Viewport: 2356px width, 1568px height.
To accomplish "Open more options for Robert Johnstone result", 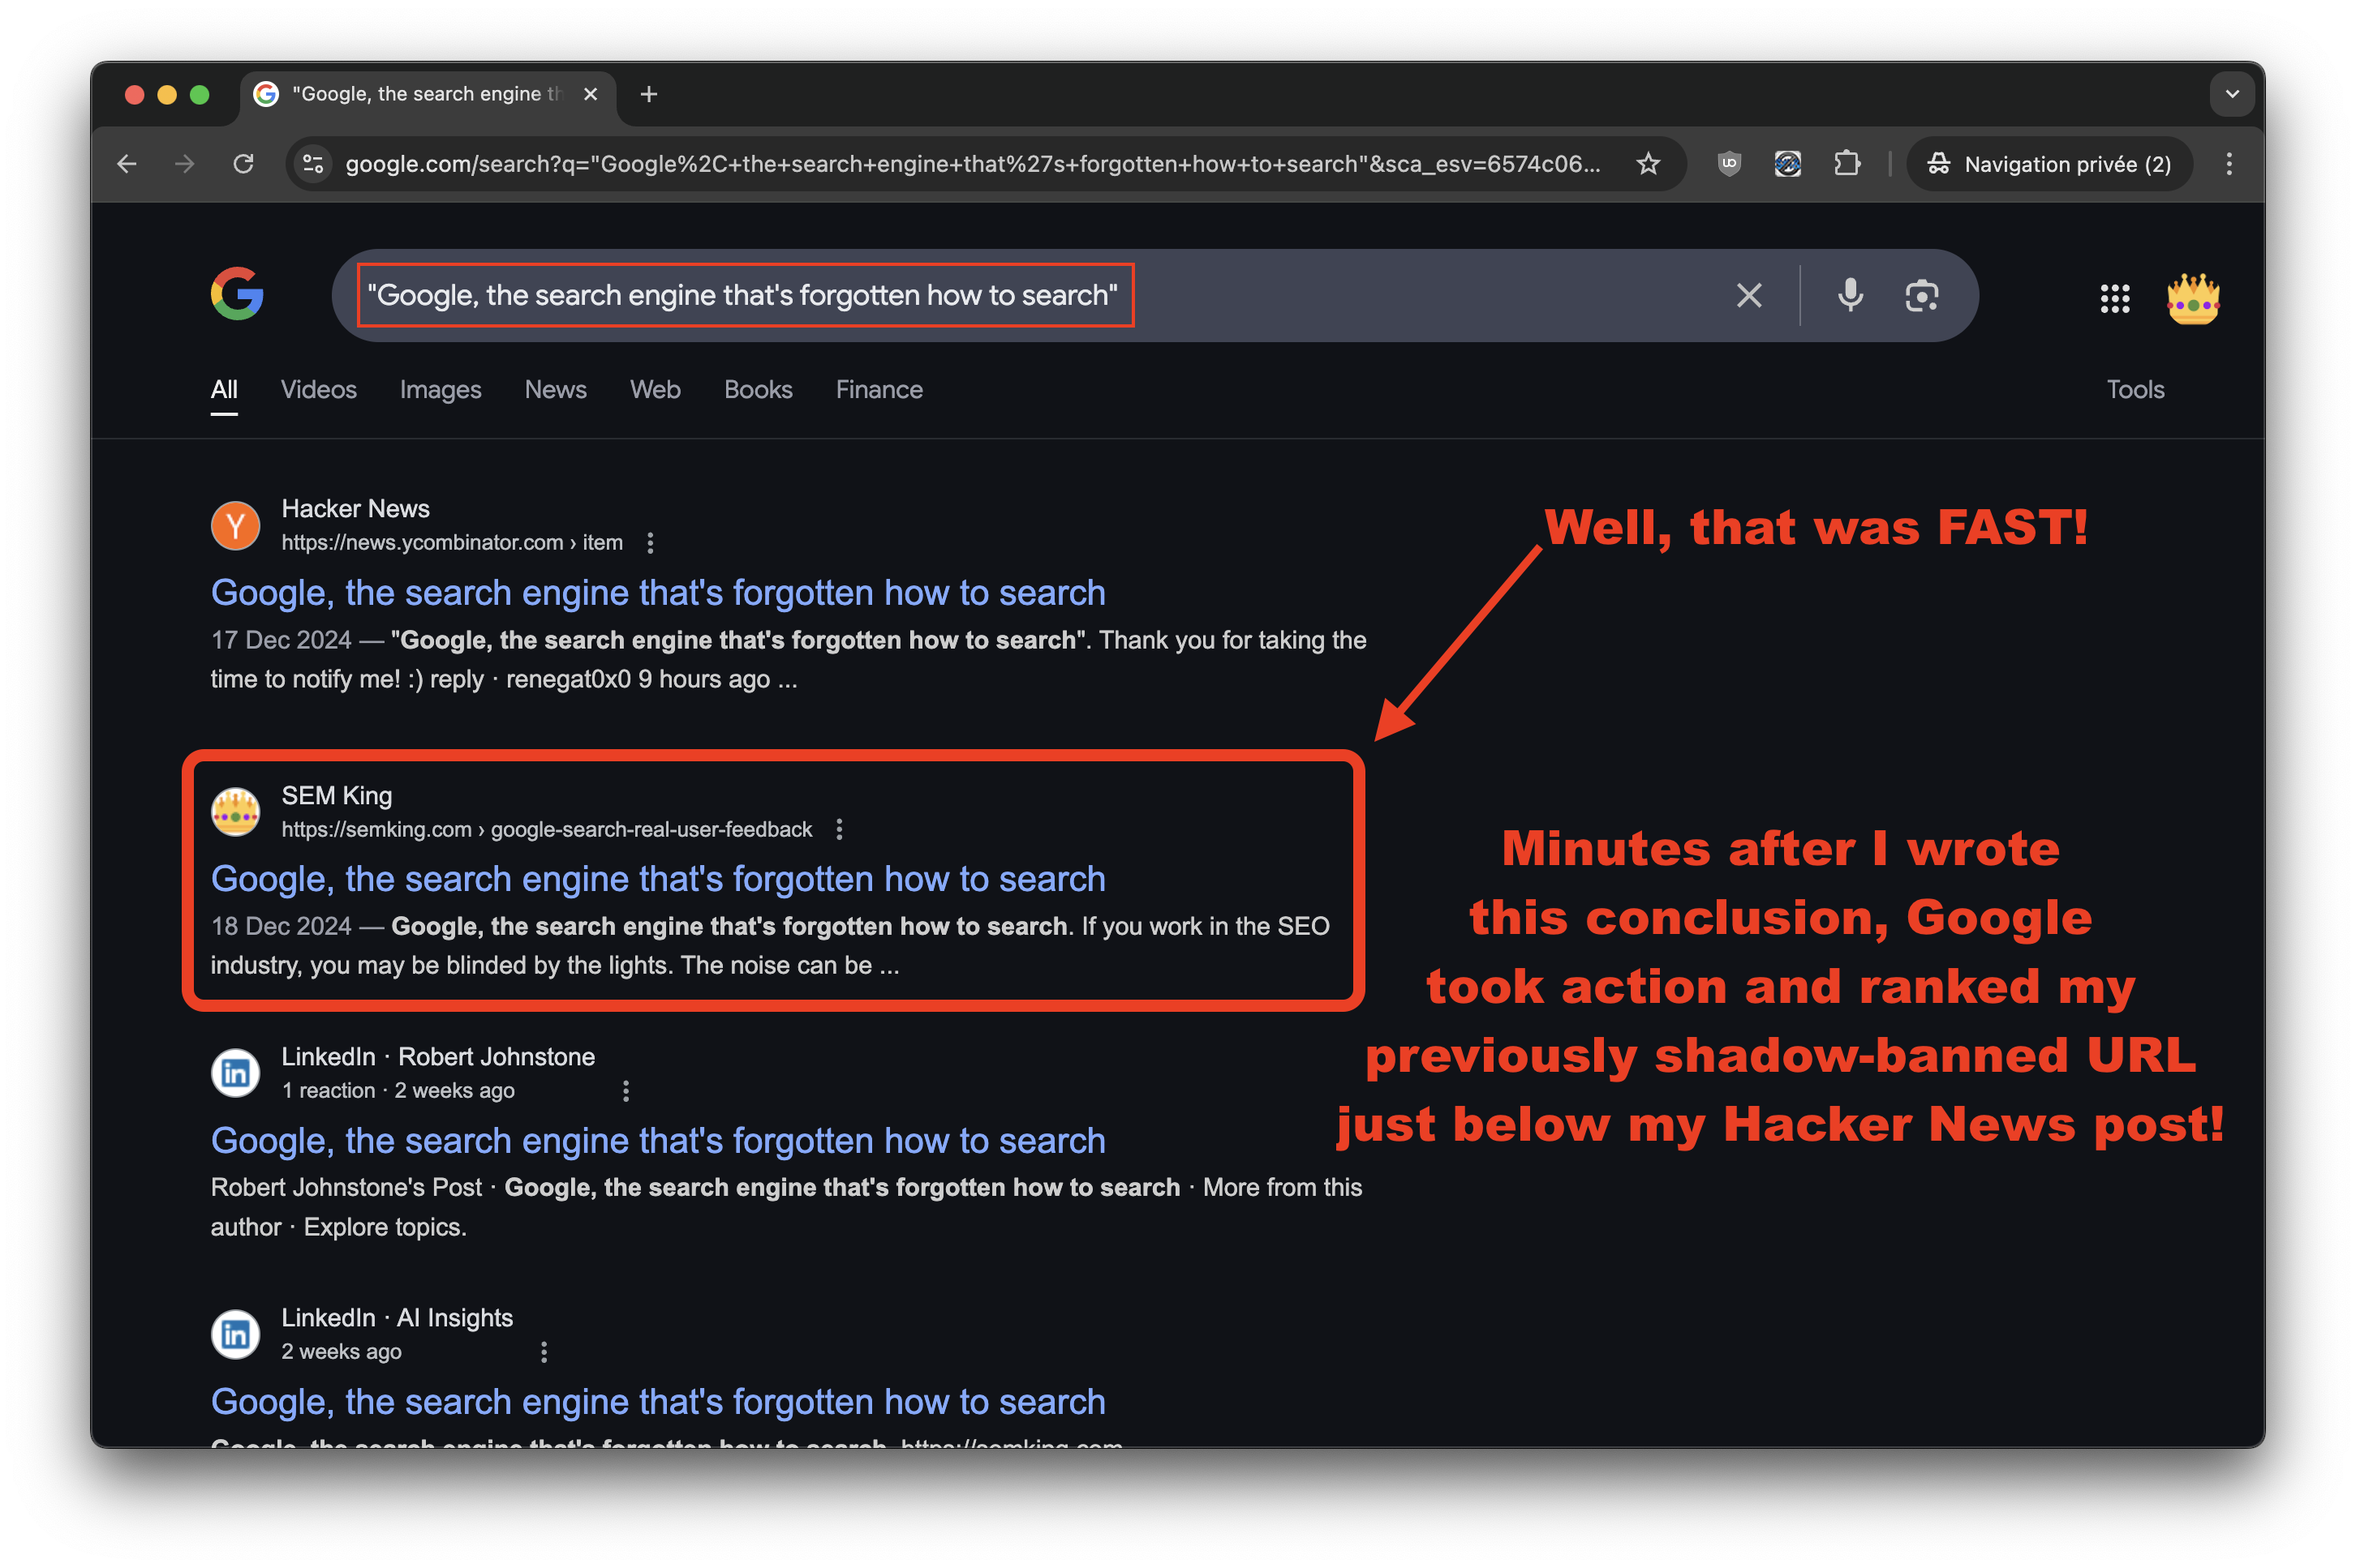I will 626,1091.
